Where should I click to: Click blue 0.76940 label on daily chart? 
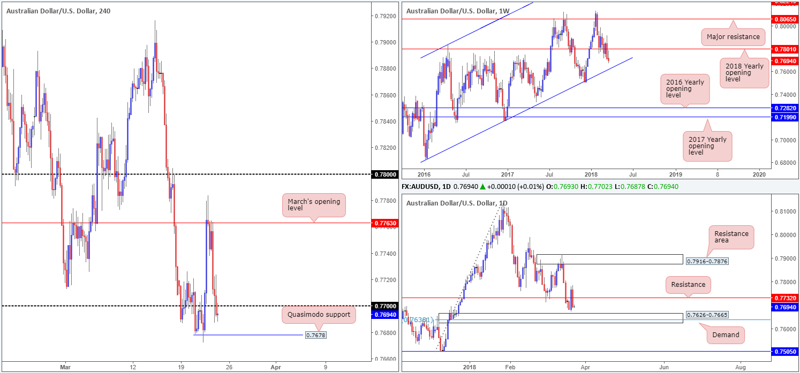(x=784, y=307)
